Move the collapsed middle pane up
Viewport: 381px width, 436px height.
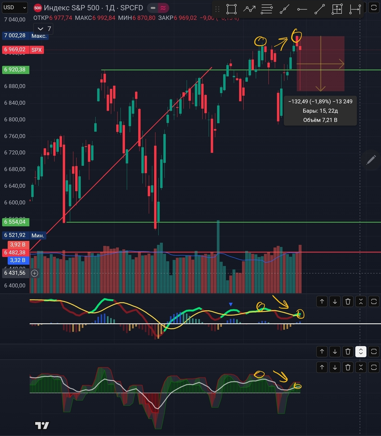point(322,351)
